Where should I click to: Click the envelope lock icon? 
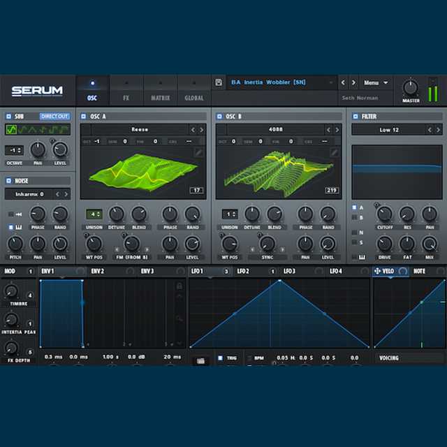click(179, 286)
